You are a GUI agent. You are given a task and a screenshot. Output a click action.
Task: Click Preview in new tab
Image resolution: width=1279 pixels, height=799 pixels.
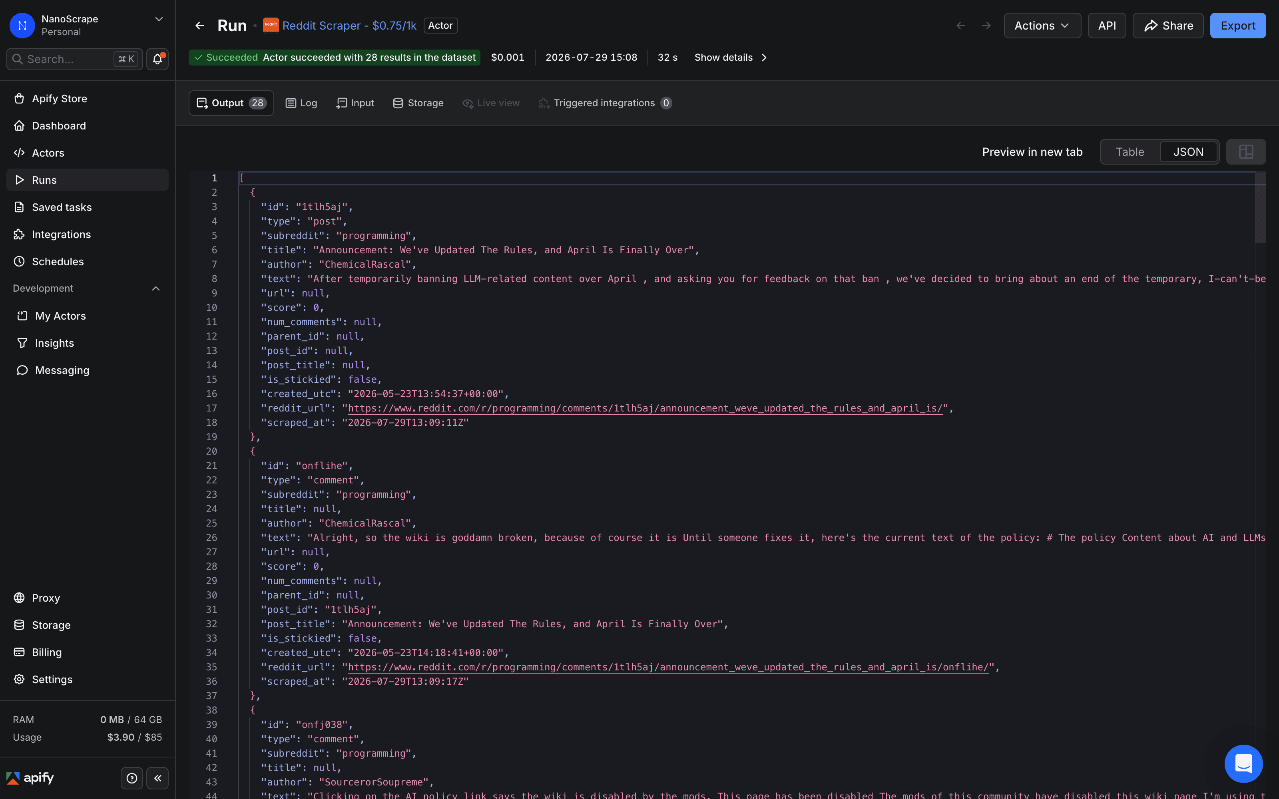point(1032,152)
